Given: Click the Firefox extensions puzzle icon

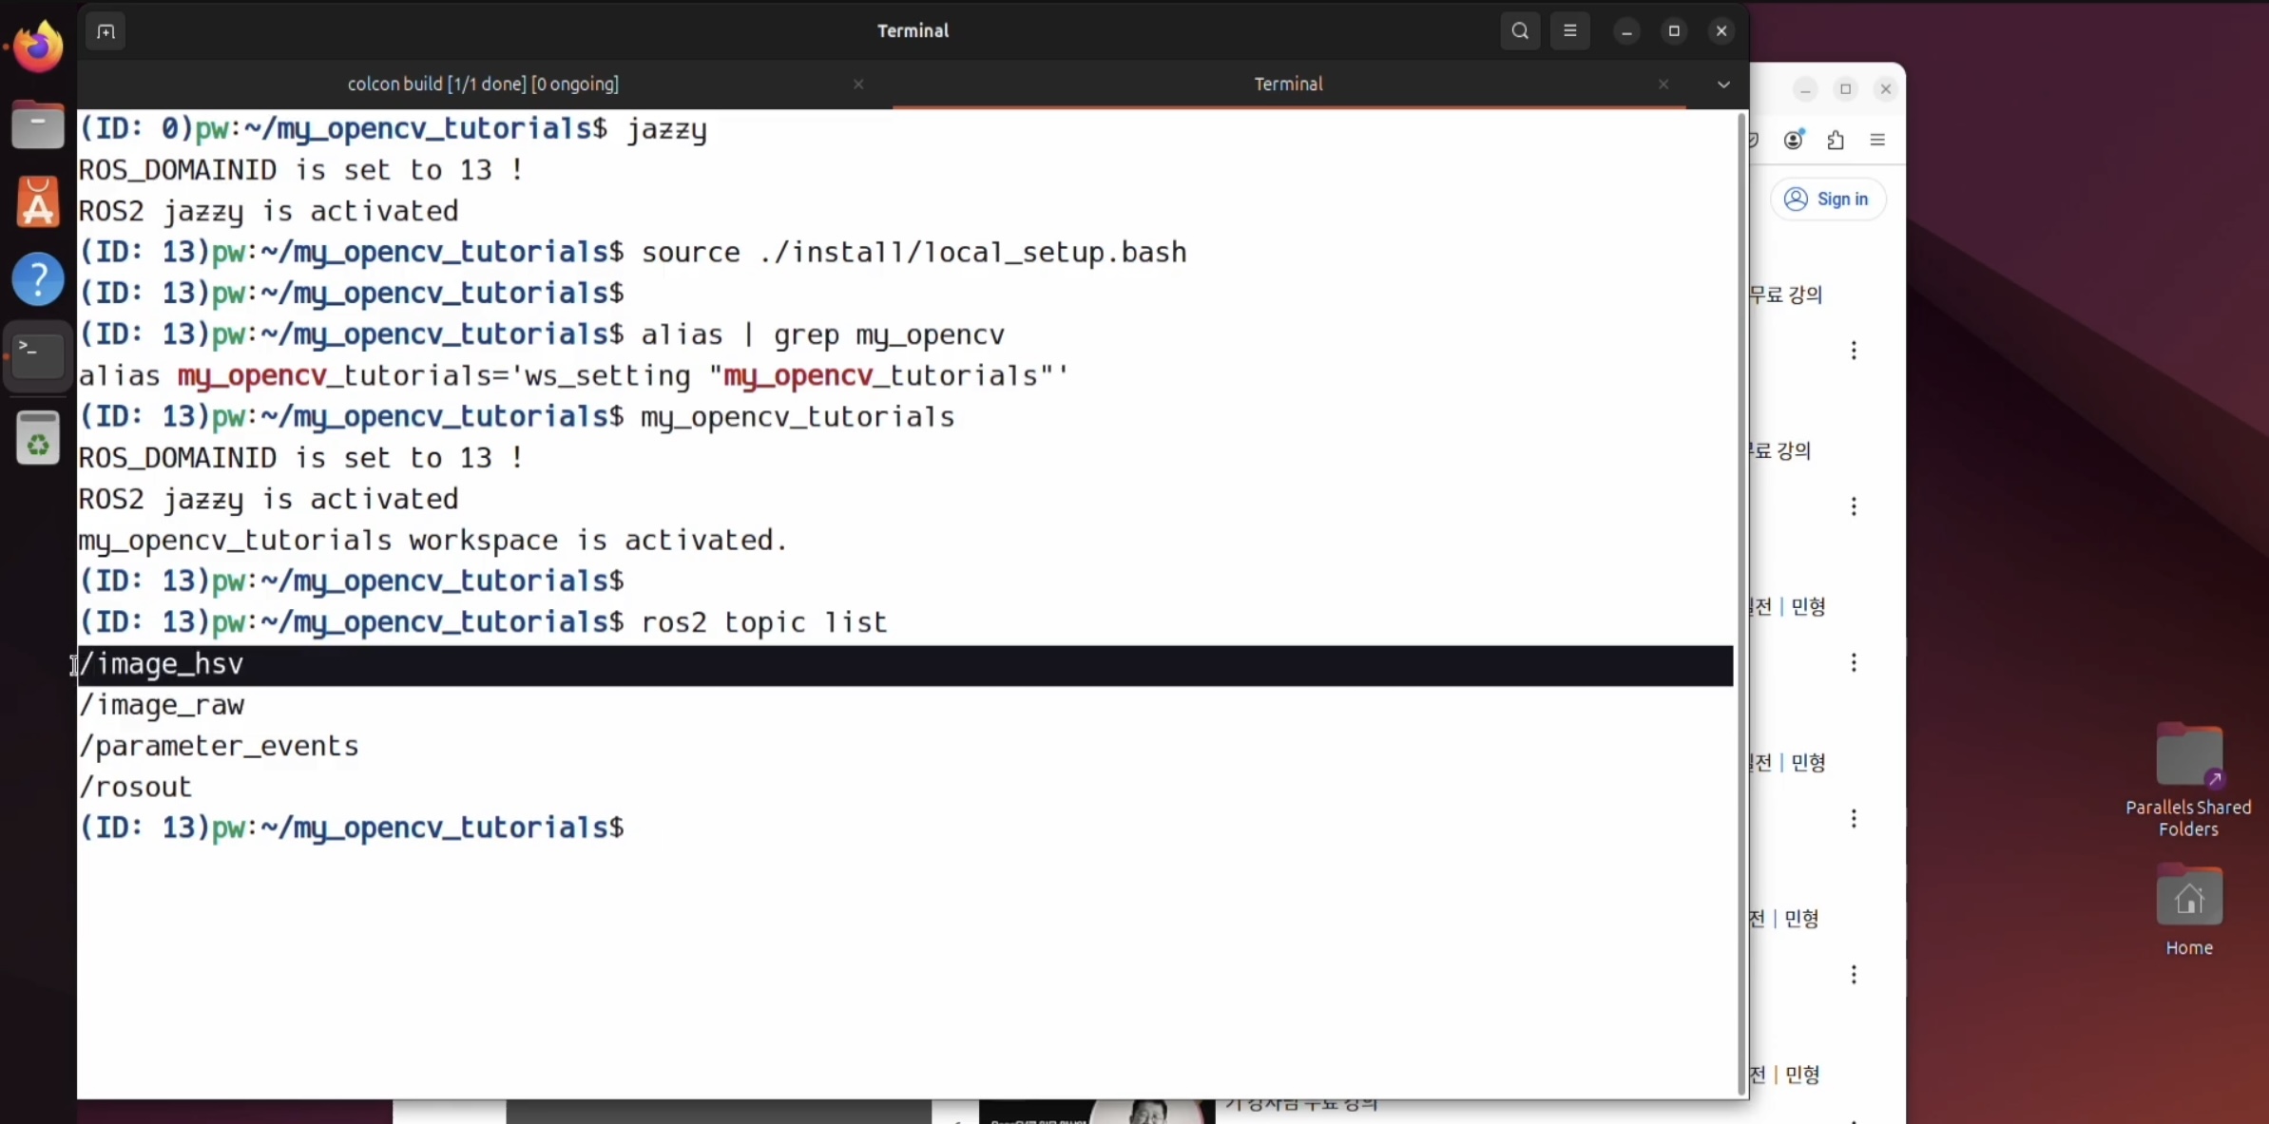Looking at the screenshot, I should pyautogui.click(x=1836, y=140).
